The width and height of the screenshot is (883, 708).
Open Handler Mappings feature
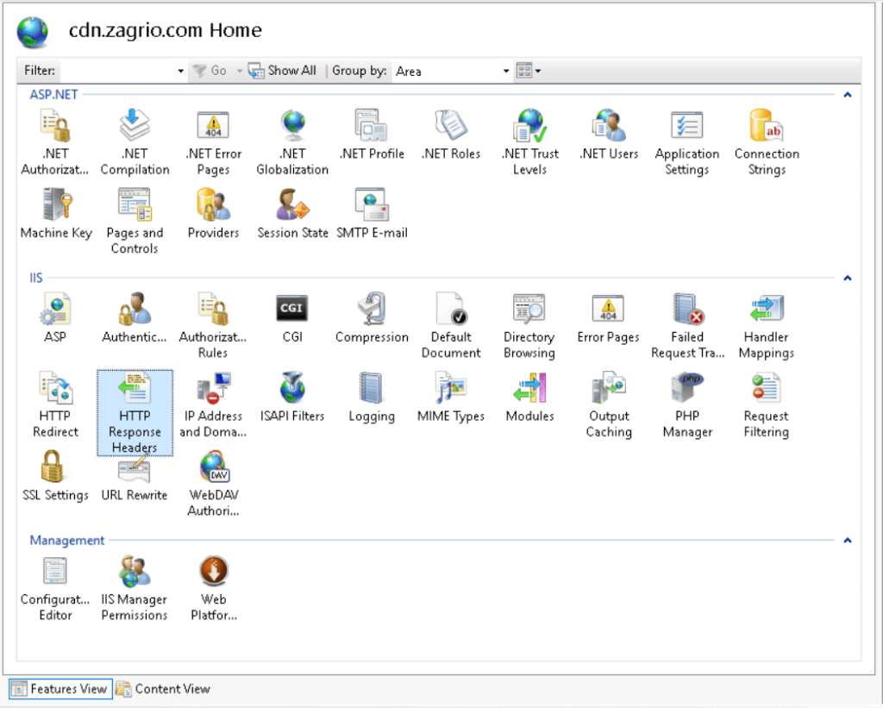(767, 326)
